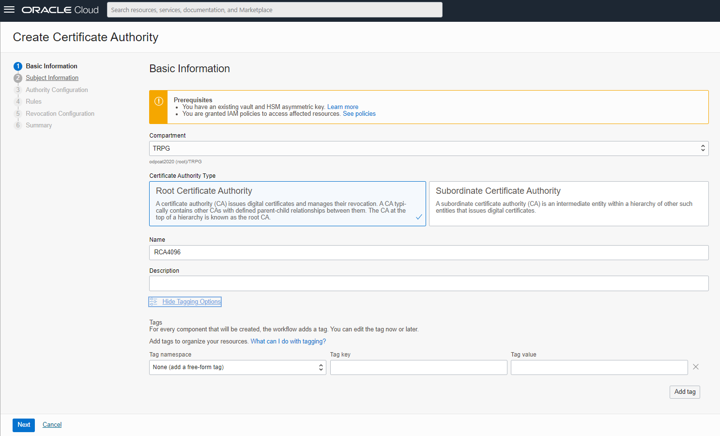Select Subordinate Certificate Authority card
Viewport: 720px width, 436px height.
(569, 203)
